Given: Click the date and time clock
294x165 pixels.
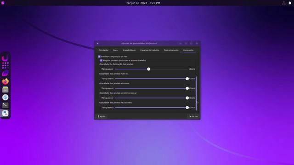Looking at the screenshot, I should (x=143, y=3).
